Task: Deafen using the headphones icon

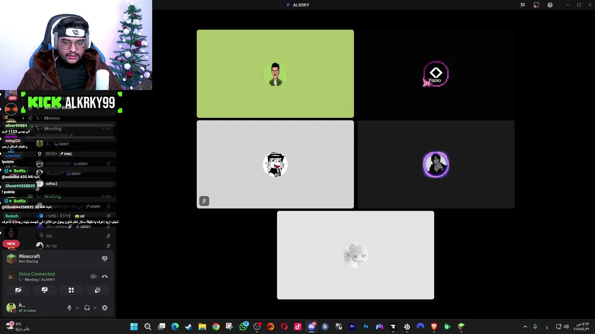Action: point(87,308)
